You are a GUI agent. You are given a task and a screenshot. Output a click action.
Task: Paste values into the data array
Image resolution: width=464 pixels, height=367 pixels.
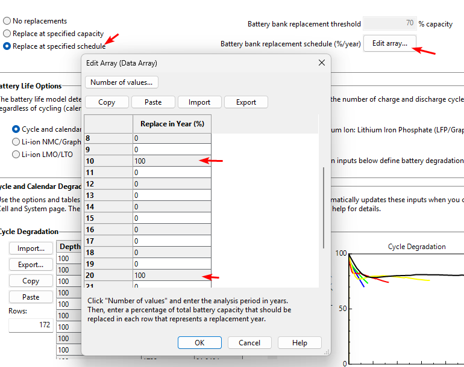pyautogui.click(x=153, y=102)
